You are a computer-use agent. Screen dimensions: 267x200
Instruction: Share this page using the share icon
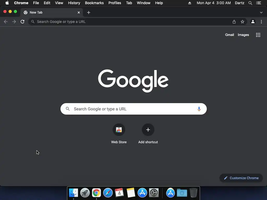[234, 22]
